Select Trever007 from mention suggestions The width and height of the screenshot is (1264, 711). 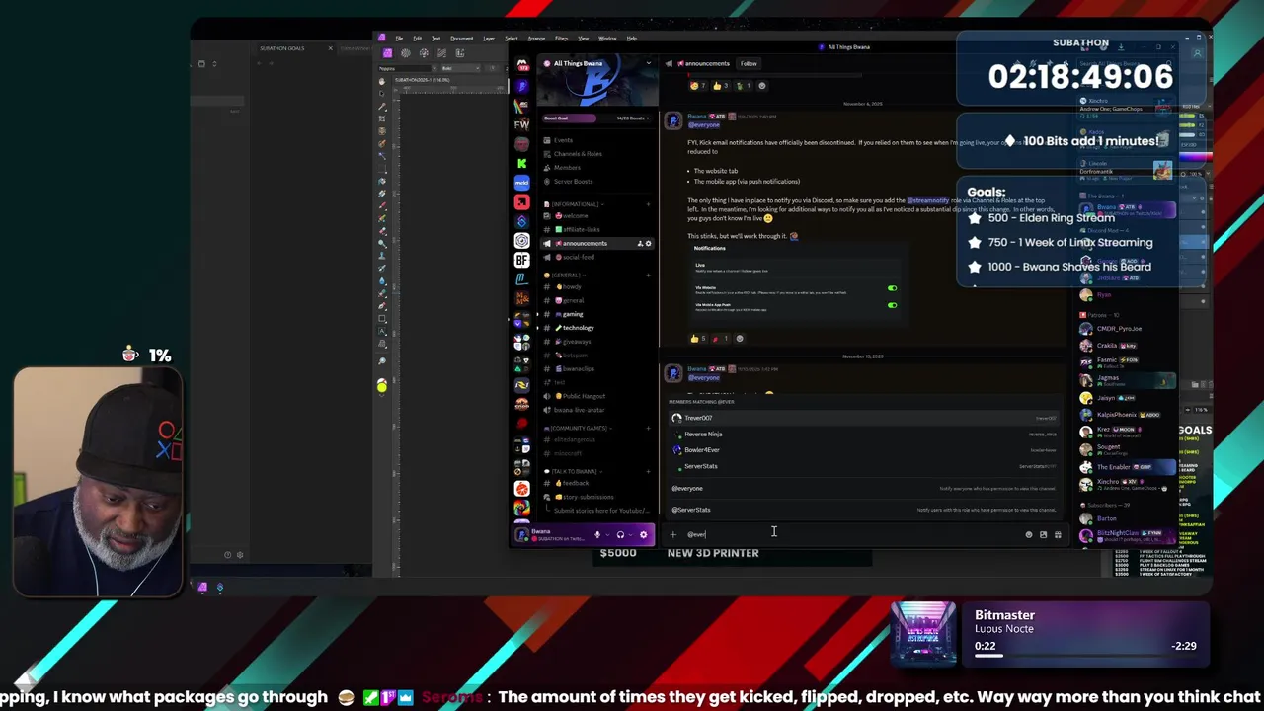[863, 418]
